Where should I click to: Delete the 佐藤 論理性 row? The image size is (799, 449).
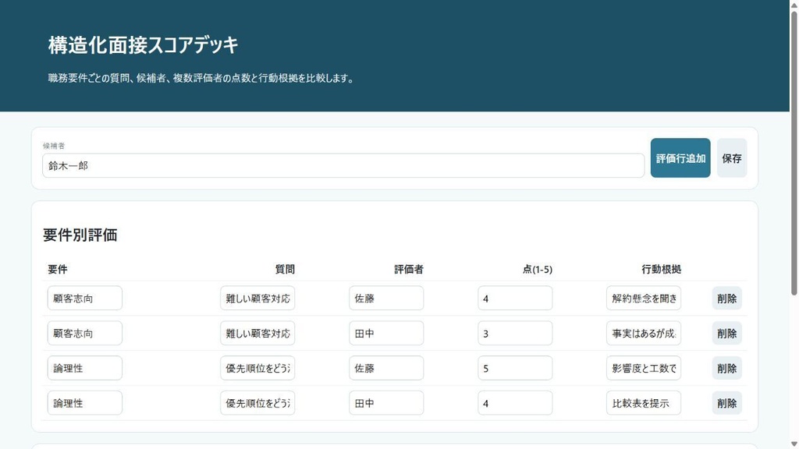tap(726, 368)
